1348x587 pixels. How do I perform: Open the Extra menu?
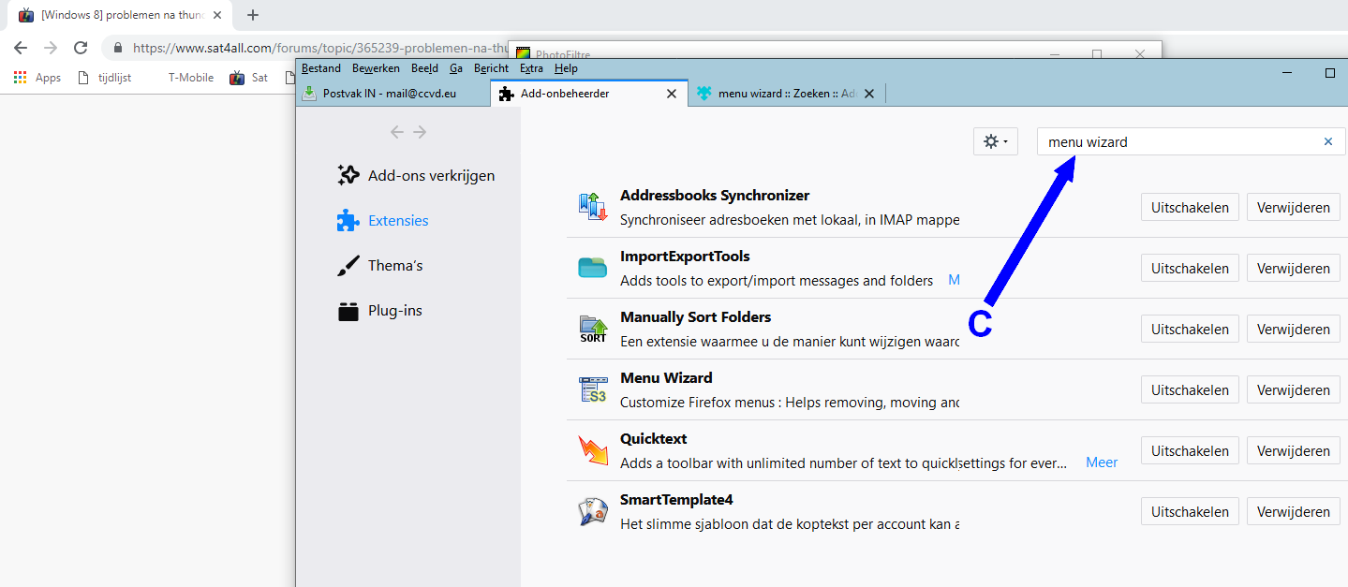coord(531,68)
